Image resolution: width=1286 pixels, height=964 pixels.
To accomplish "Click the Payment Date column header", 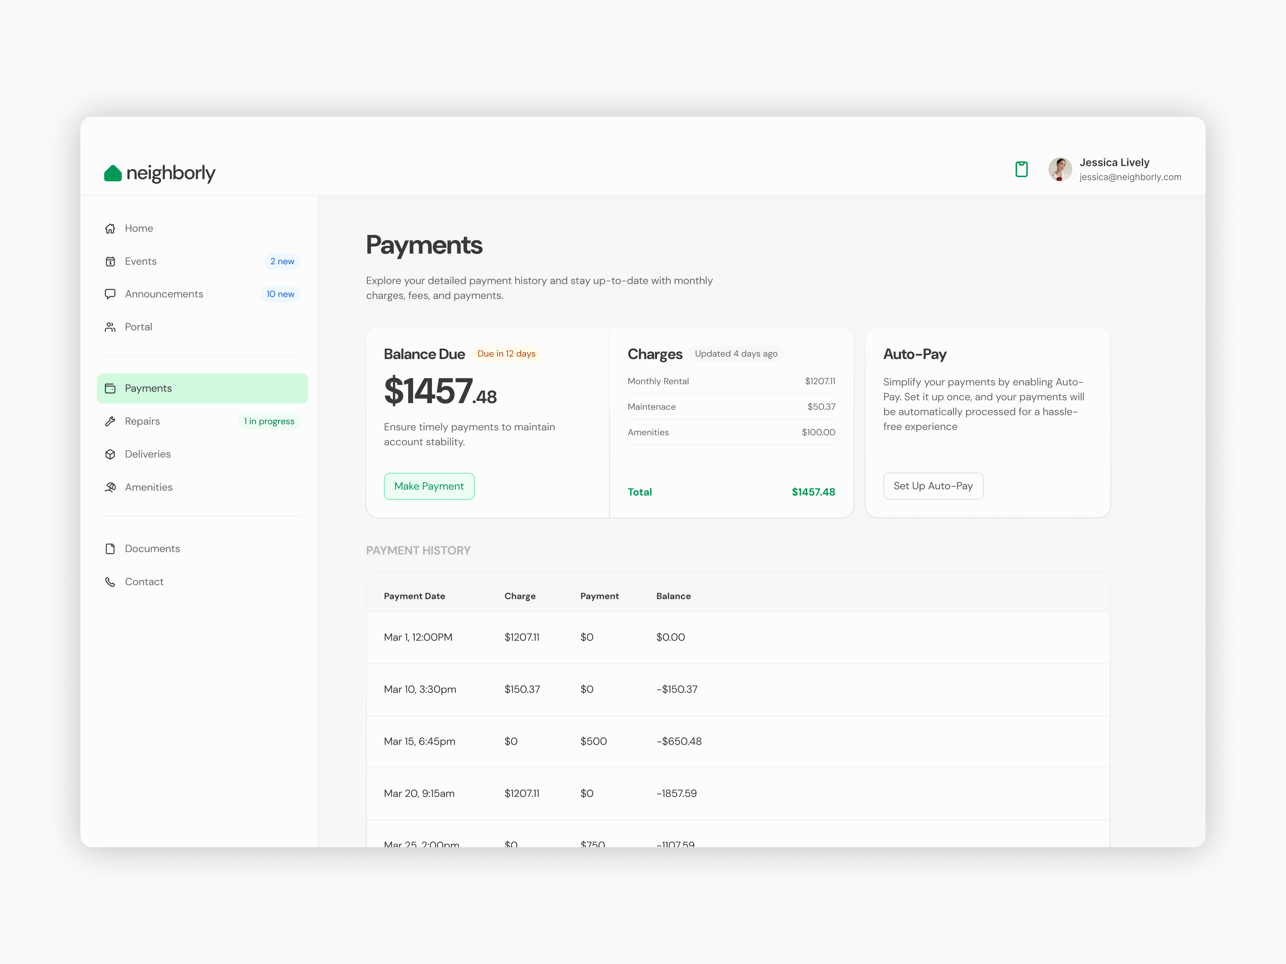I will 414,596.
